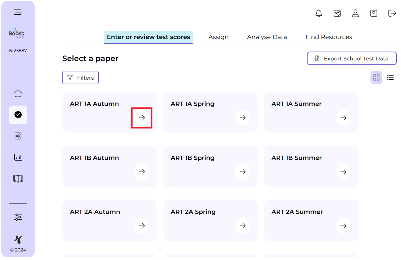Expand the Filters panel

[80, 78]
